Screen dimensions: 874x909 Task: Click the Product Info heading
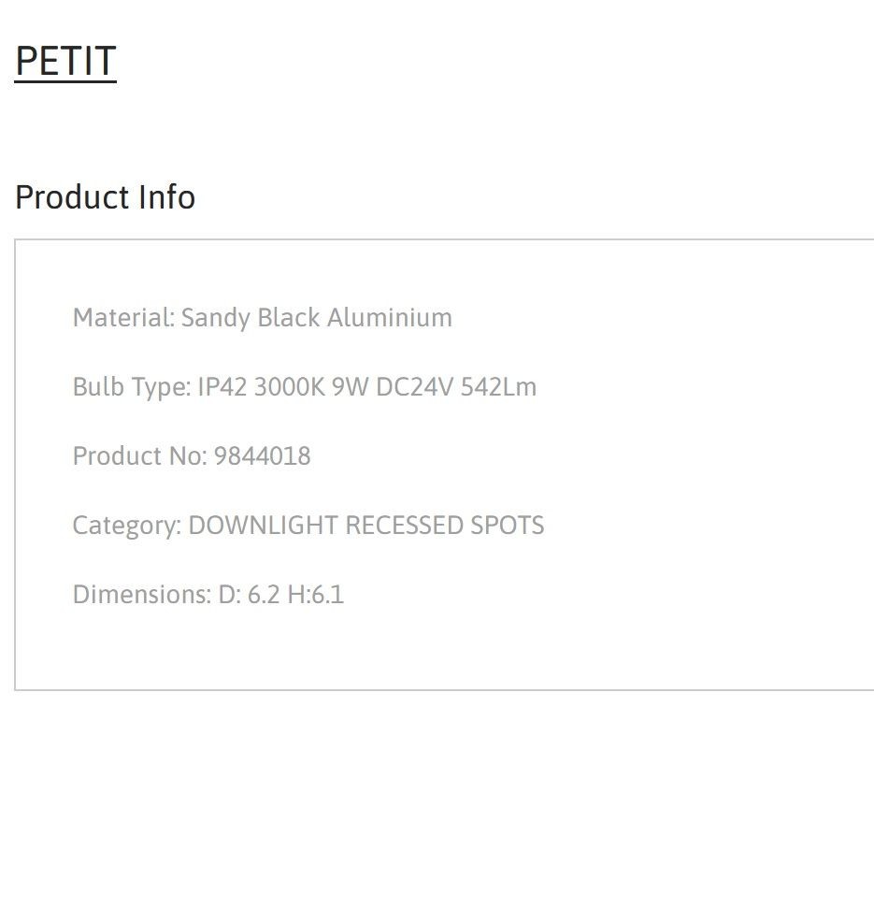coord(105,197)
